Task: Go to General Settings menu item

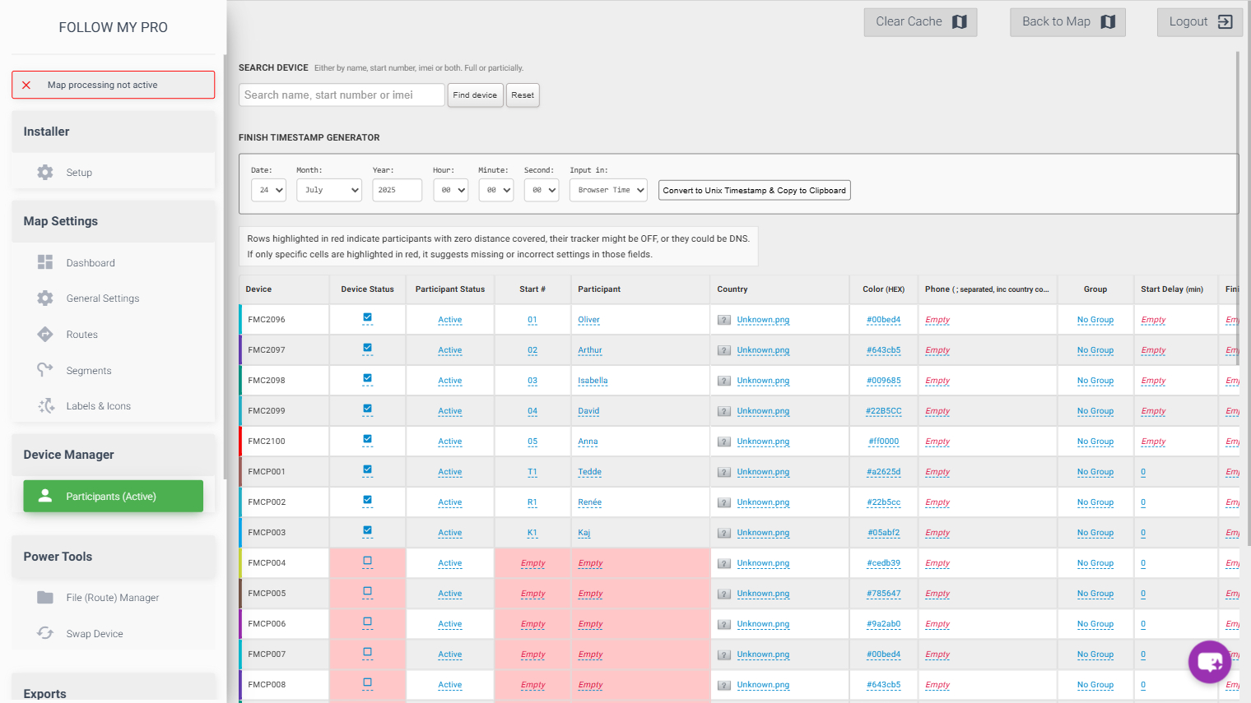Action: (x=103, y=298)
